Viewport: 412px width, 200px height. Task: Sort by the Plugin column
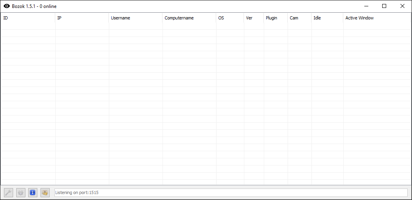pyautogui.click(x=275, y=18)
